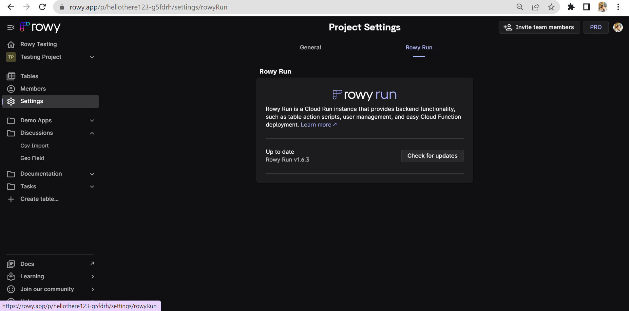This screenshot has width=629, height=311.
Task: Open your profile avatar menu
Action: [x=618, y=27]
